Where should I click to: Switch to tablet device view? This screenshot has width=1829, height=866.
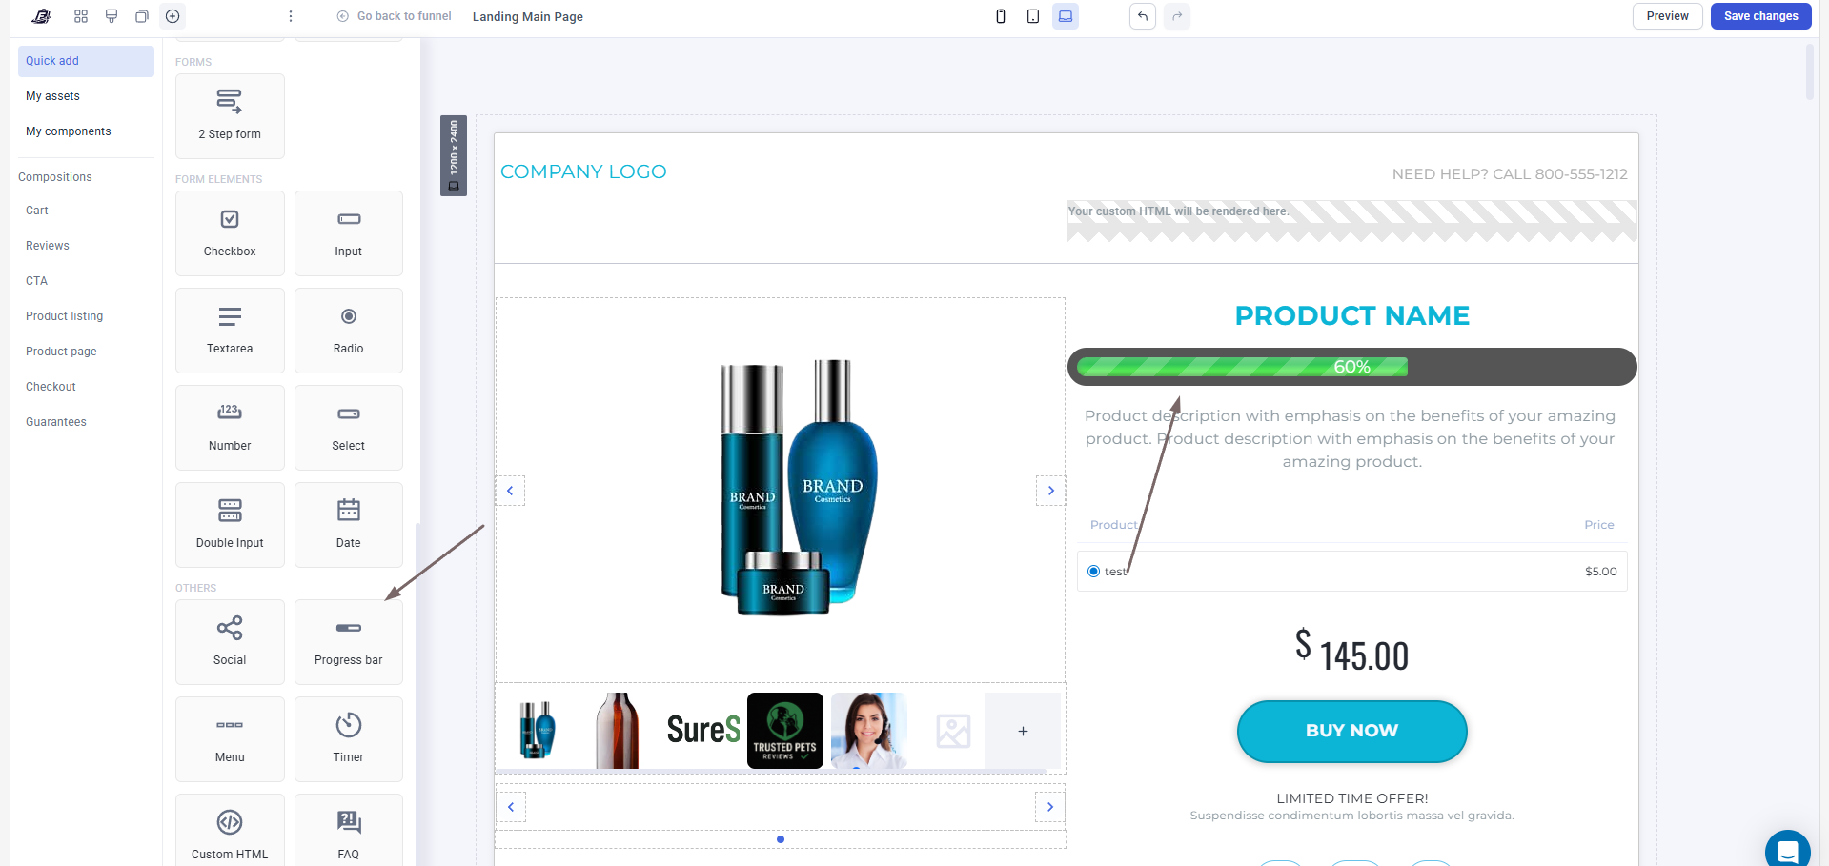point(1033,16)
